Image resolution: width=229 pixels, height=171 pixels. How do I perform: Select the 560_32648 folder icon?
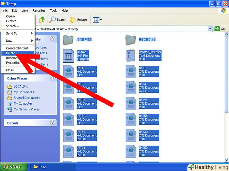68,40
